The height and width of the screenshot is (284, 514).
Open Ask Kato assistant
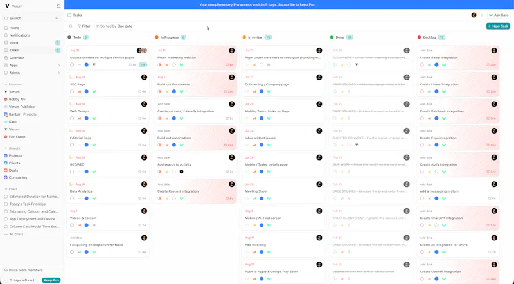(x=499, y=15)
